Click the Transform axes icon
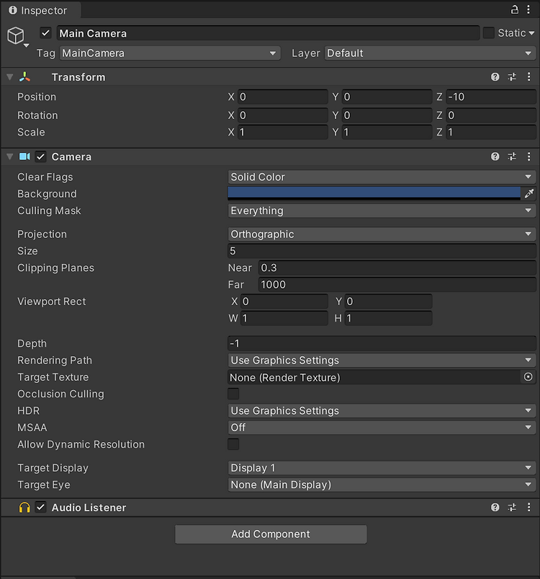The height and width of the screenshot is (579, 540). (x=24, y=77)
